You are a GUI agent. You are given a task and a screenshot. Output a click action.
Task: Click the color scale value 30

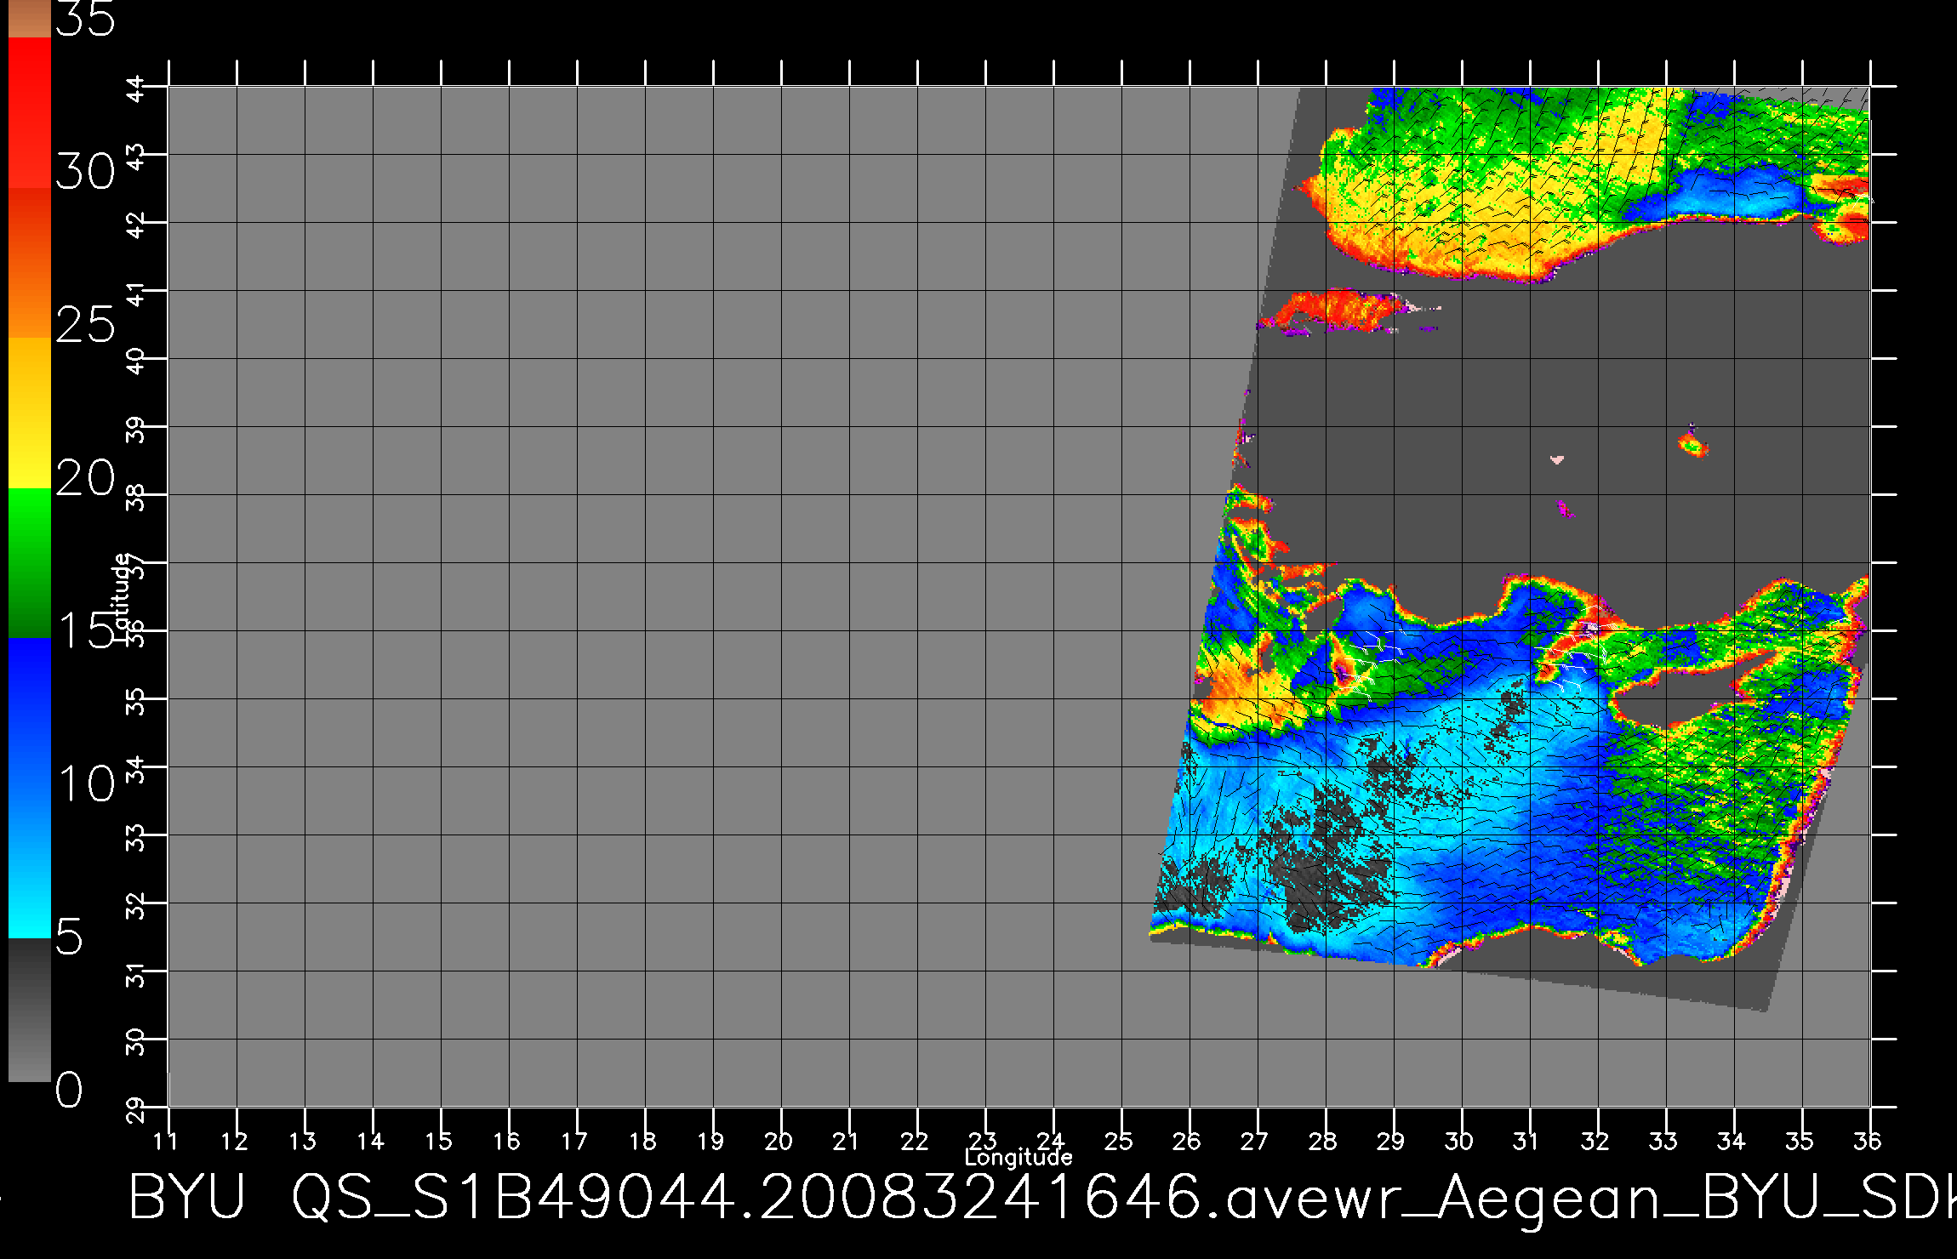click(85, 173)
